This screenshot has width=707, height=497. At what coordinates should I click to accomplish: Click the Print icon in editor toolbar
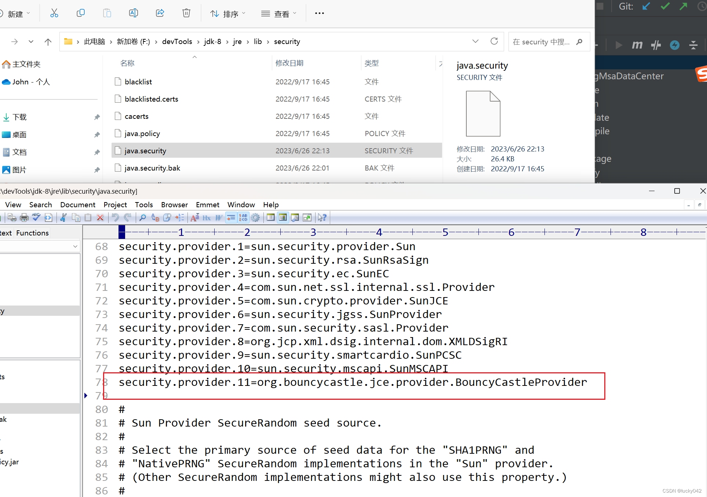(24, 218)
